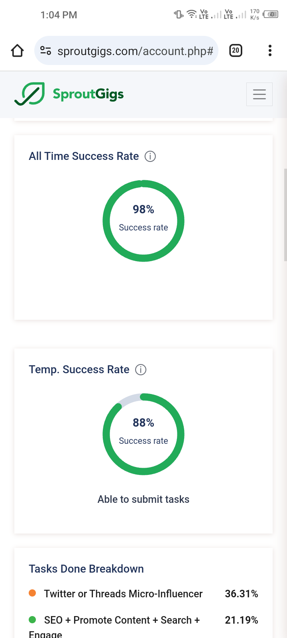Tap the address bar URL field
This screenshot has width=287, height=638.
pos(136,51)
